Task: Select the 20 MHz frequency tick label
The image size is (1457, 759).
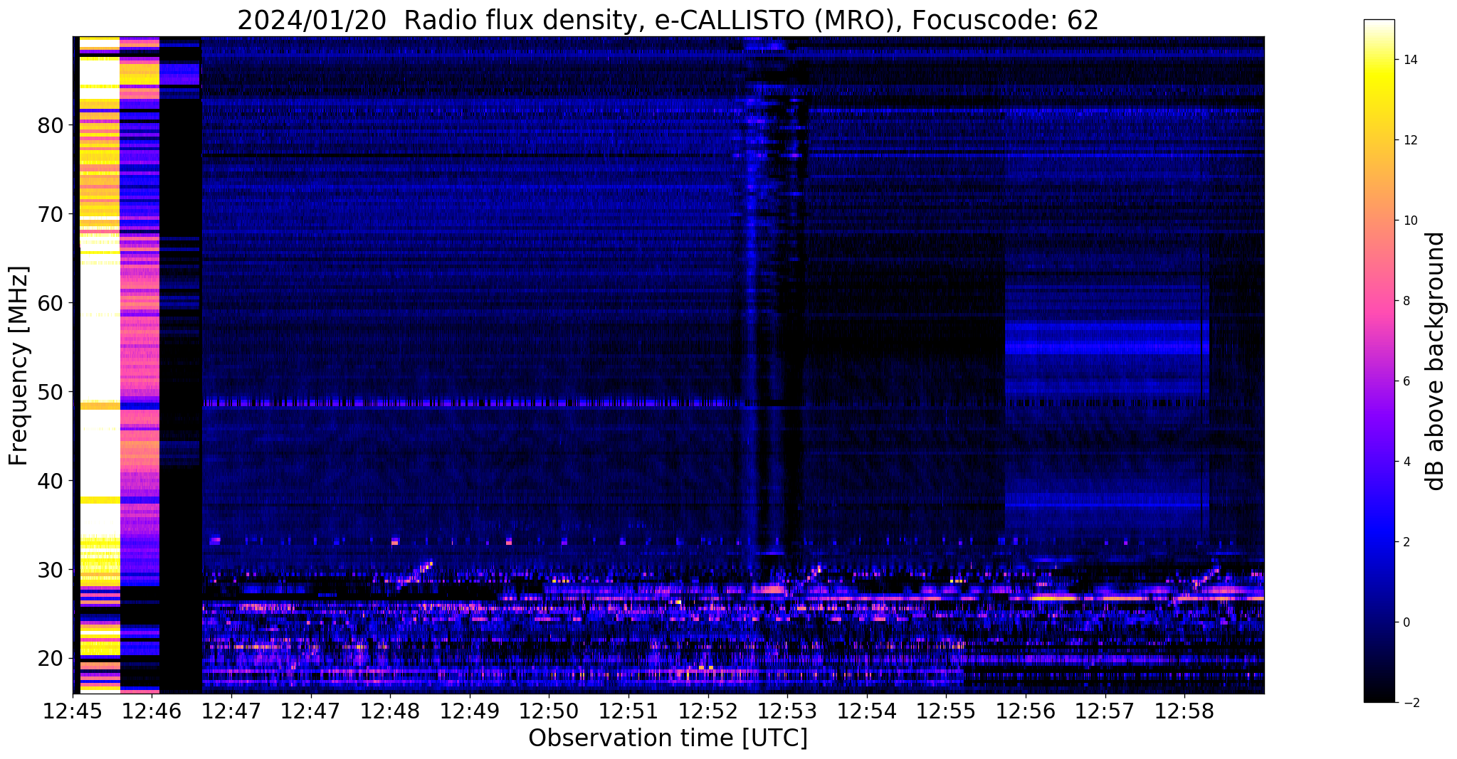Action: (x=51, y=659)
